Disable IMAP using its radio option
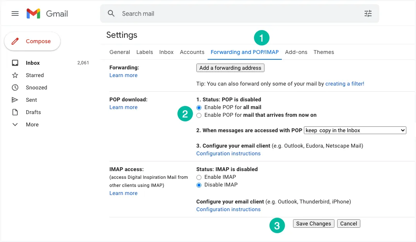Screen dimensions: 416x242 coord(199,185)
